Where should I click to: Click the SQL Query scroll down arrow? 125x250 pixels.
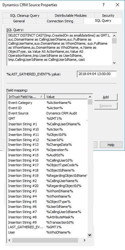pyautogui.click(x=114, y=63)
